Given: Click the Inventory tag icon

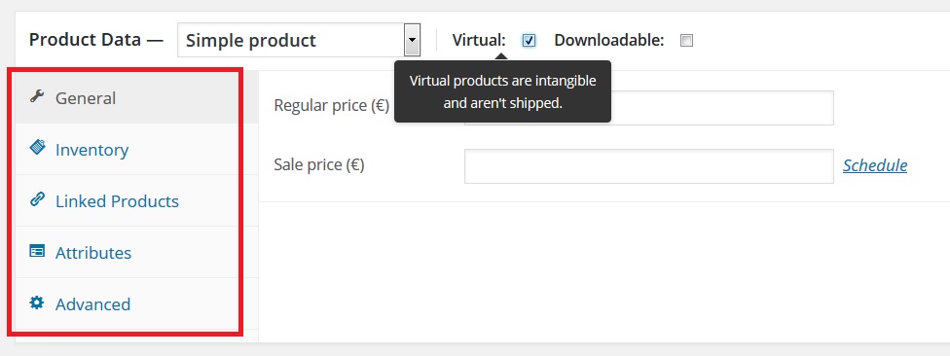Looking at the screenshot, I should click(37, 148).
